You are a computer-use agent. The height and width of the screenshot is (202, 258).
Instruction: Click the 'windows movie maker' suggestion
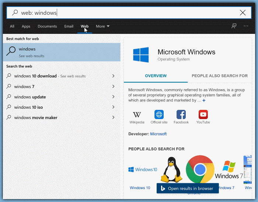click(x=62, y=118)
